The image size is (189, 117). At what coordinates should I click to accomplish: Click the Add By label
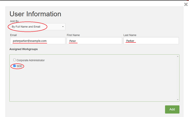14,21
